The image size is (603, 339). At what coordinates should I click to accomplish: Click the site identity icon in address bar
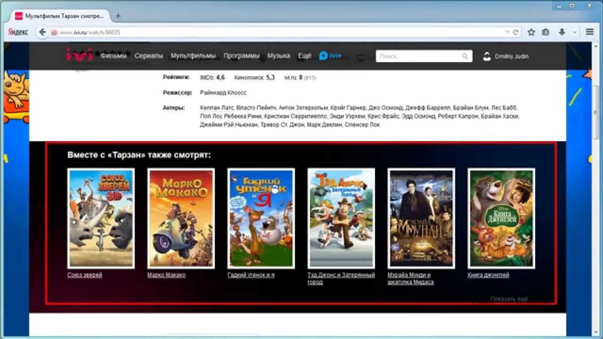tap(54, 32)
